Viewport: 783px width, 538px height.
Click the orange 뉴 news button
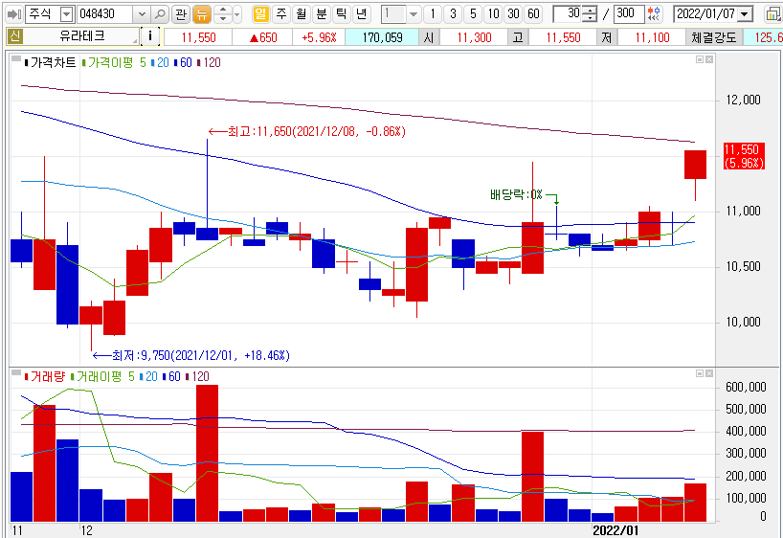pyautogui.click(x=201, y=14)
